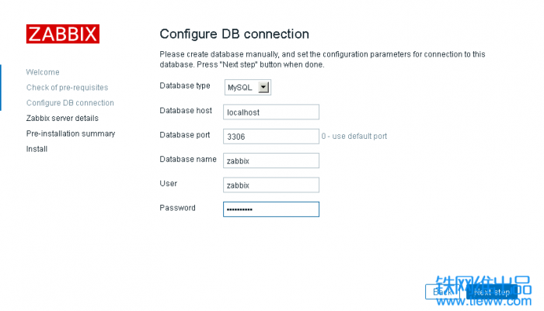Screen dimensions: 544x311
Task: Click into the Database port field
Action: click(271, 136)
